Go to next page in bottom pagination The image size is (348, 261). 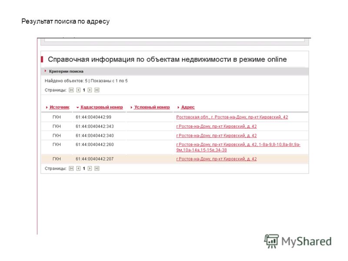coord(90,168)
